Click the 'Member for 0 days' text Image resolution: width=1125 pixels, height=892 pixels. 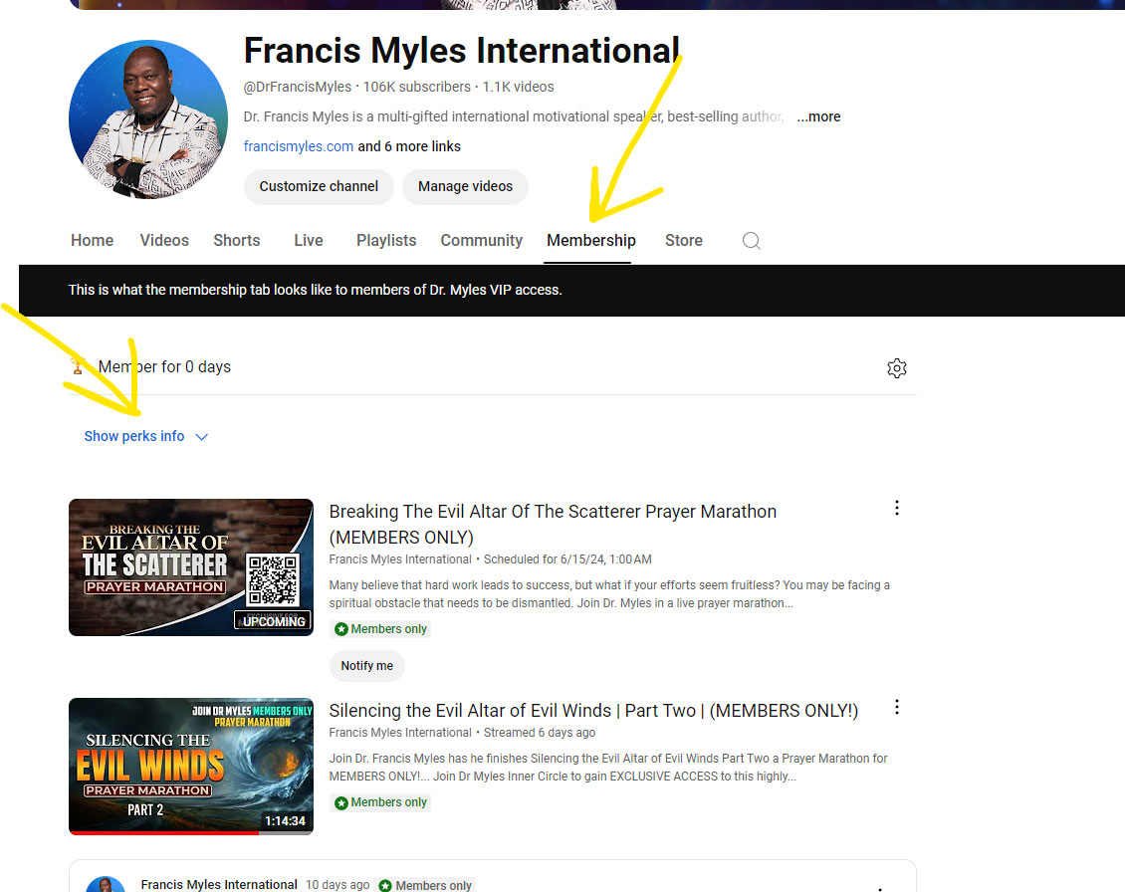coord(164,366)
